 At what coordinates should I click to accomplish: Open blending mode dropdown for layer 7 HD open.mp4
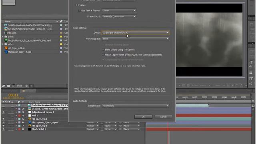coord(92,126)
